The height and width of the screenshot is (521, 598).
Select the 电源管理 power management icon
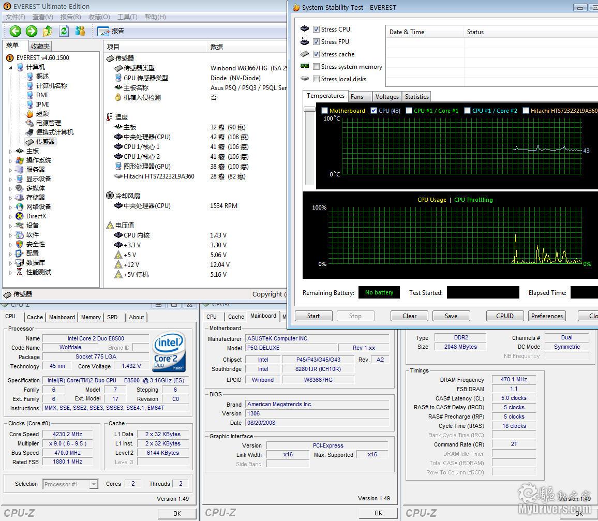click(30, 123)
